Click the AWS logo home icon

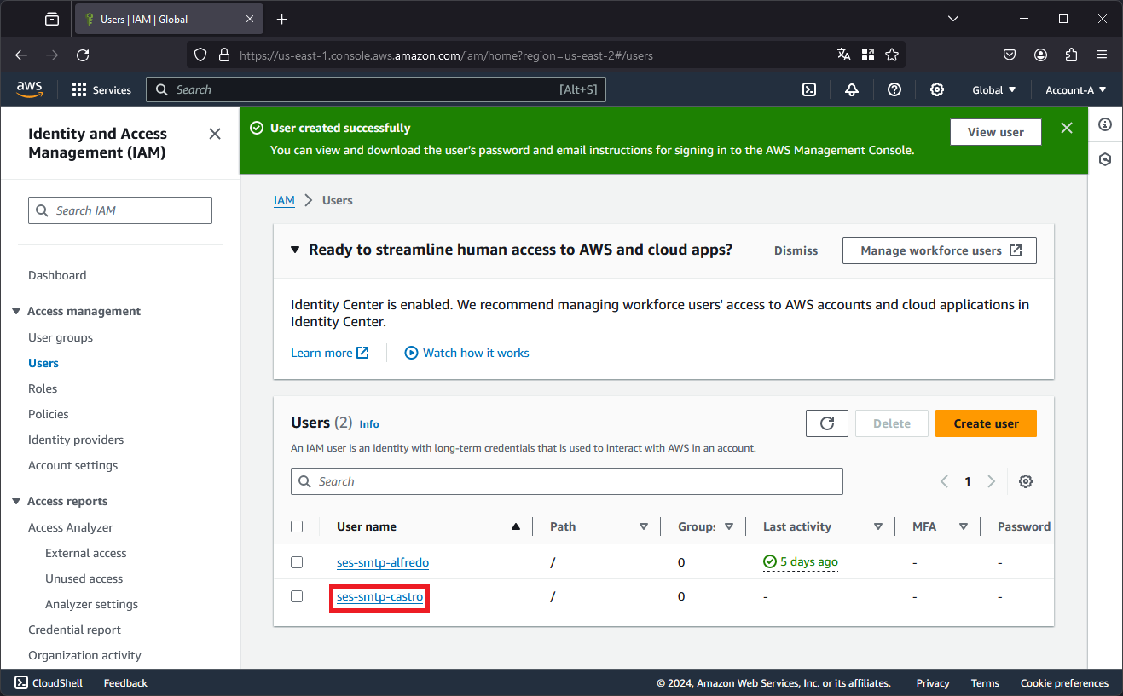30,89
